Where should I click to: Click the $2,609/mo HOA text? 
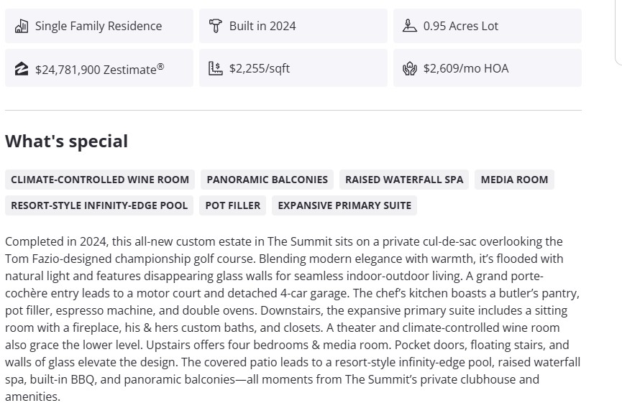click(466, 69)
